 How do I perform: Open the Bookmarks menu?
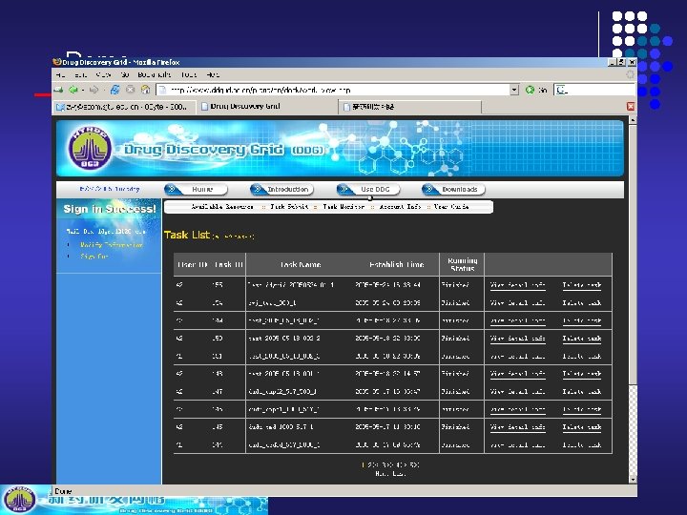(155, 75)
